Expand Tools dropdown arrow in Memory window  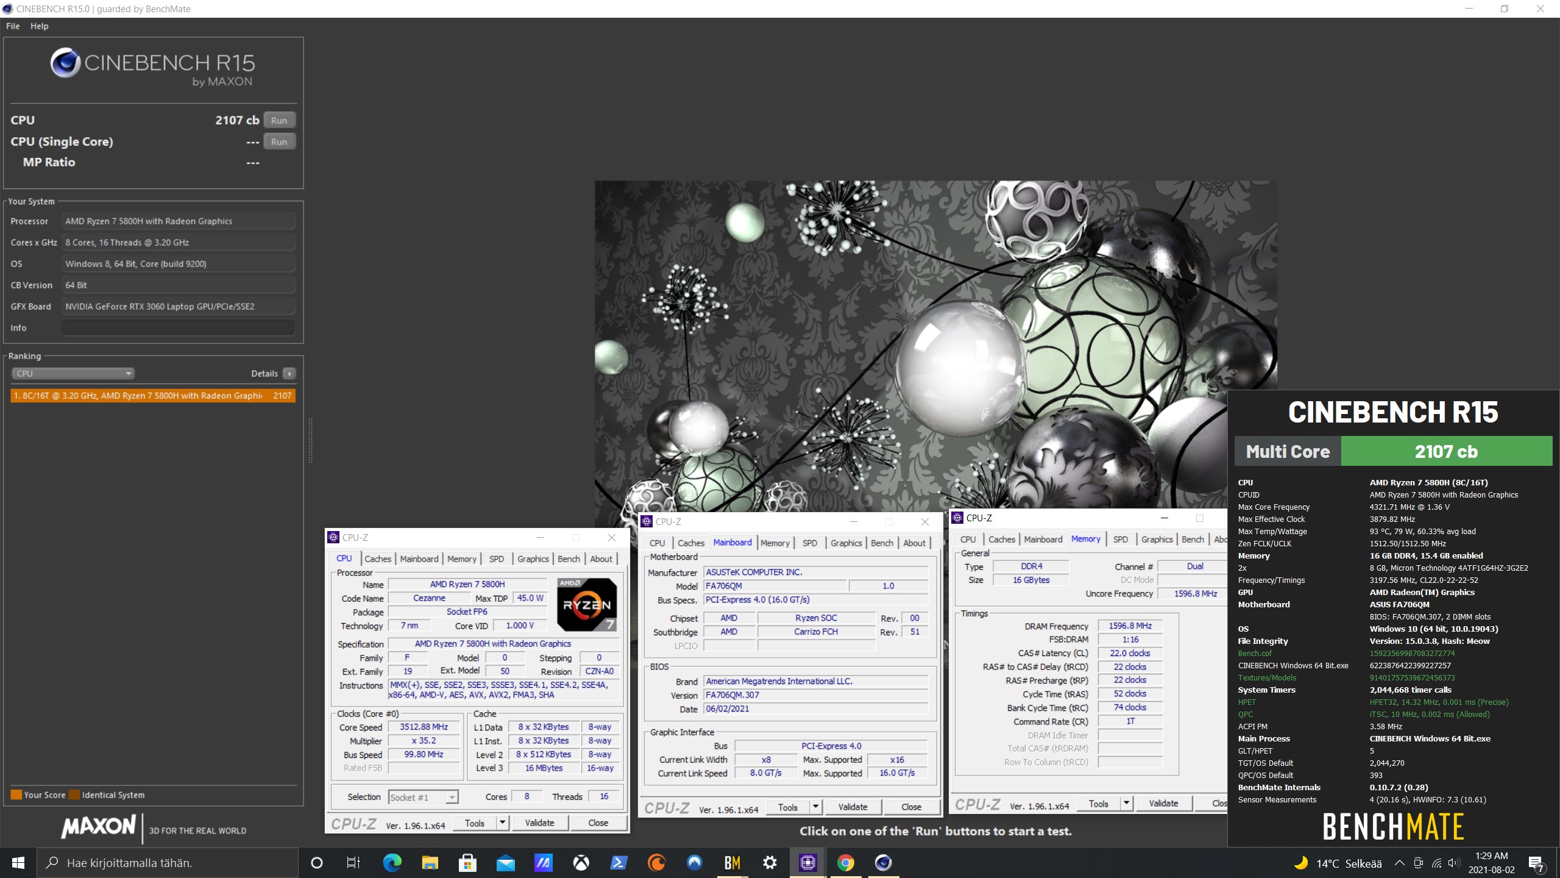click(1126, 803)
